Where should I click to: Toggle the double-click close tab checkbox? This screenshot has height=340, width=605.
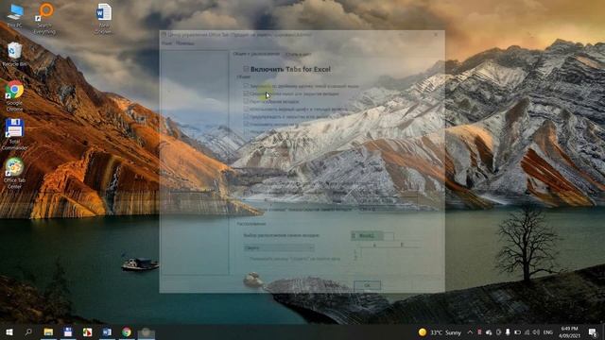pyautogui.click(x=246, y=86)
